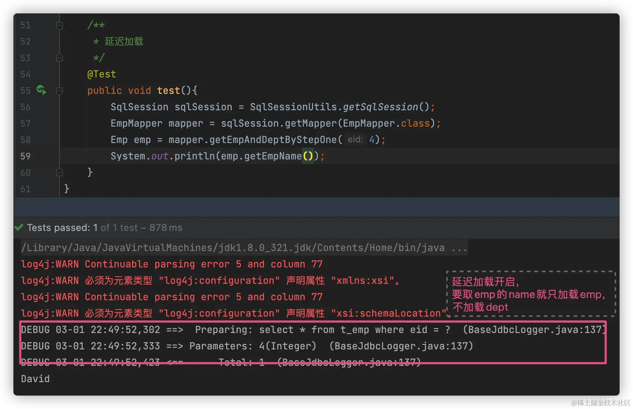Collapse the Javadoc comment fold on line 51
The image size is (633, 409).
(x=60, y=25)
